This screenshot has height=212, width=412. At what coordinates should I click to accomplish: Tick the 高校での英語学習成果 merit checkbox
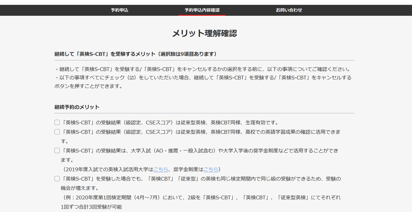pos(57,132)
